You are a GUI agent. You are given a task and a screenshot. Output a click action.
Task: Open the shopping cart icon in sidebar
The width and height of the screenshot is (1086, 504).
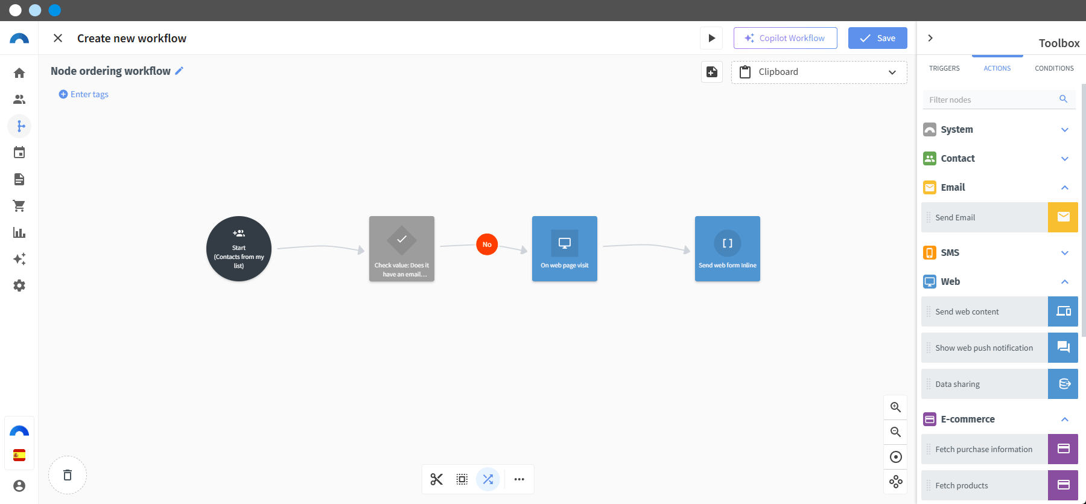(x=19, y=206)
